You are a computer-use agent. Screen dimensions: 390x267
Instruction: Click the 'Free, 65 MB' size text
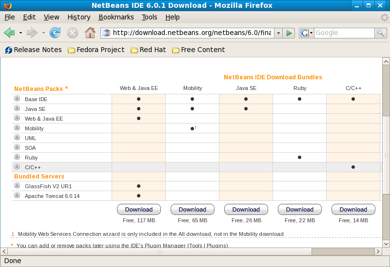(193, 220)
